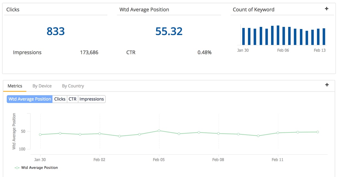The image size is (344, 177).
Task: Click the Feb 08 axis label on line chart
Action: point(218,159)
